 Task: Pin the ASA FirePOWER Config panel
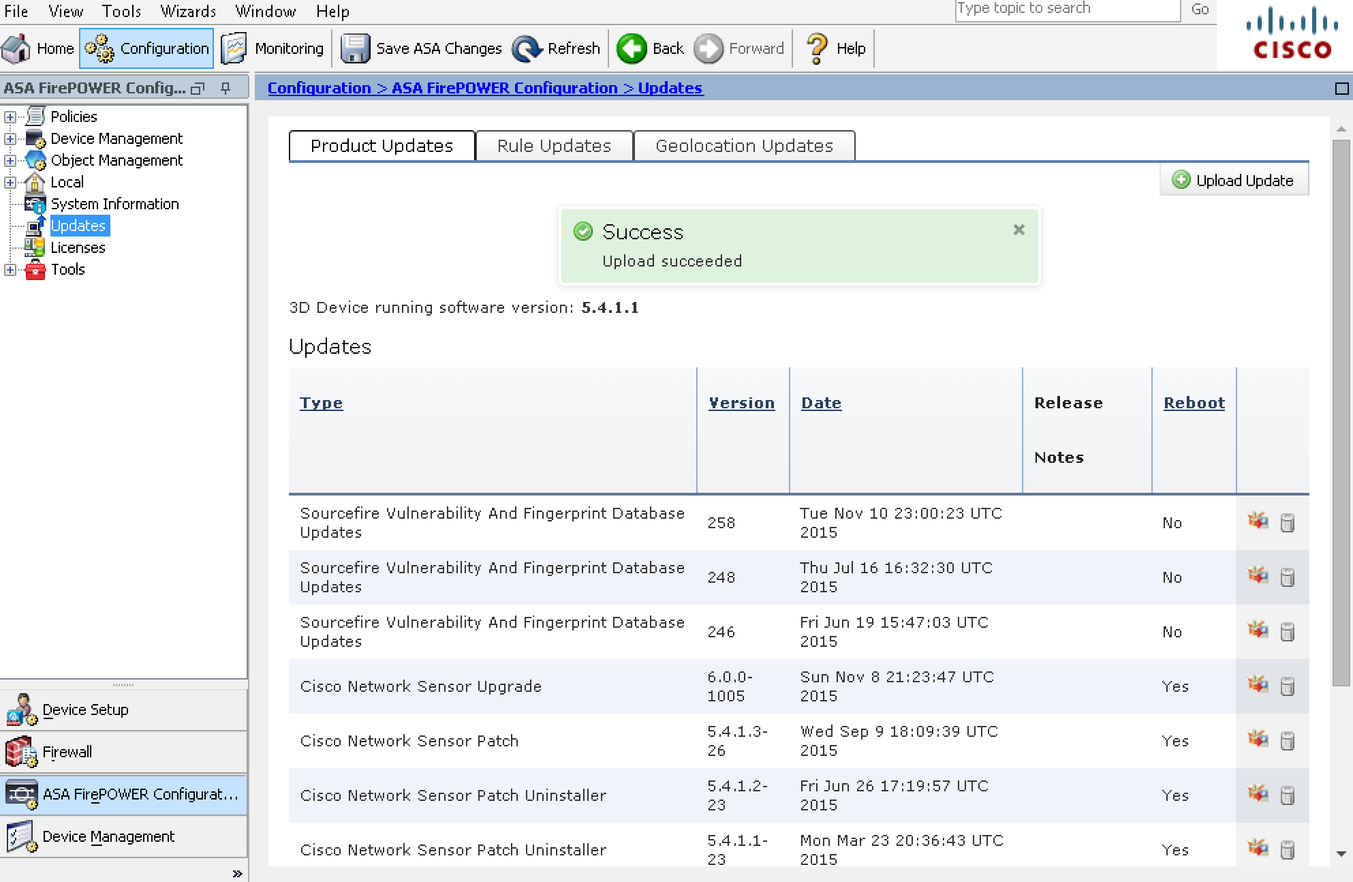pyautogui.click(x=226, y=88)
